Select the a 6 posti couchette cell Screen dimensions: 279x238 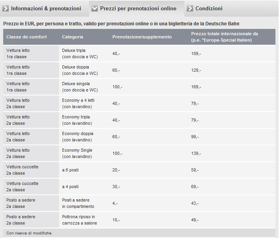tap(70, 170)
